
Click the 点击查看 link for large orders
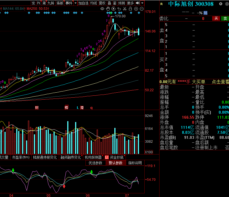pyautogui.click(x=220, y=82)
